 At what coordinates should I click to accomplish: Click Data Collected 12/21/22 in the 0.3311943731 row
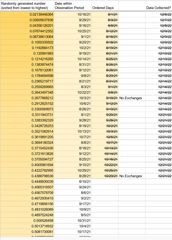(x=159, y=115)
